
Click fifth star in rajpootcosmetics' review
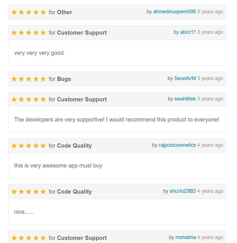[43, 146]
